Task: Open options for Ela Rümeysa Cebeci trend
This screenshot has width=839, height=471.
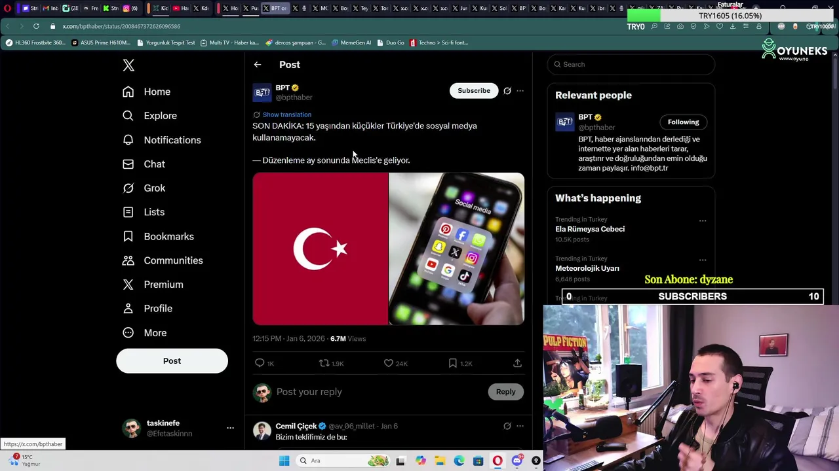Action: coord(703,221)
